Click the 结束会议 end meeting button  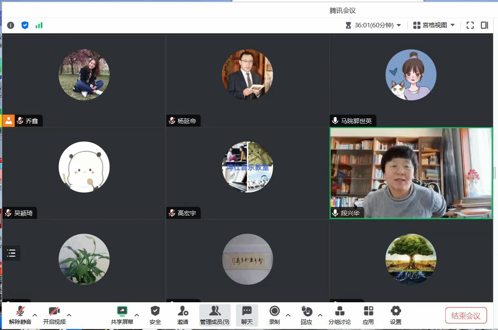point(466,316)
